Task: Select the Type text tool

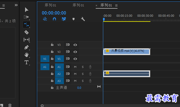Action: (27, 62)
